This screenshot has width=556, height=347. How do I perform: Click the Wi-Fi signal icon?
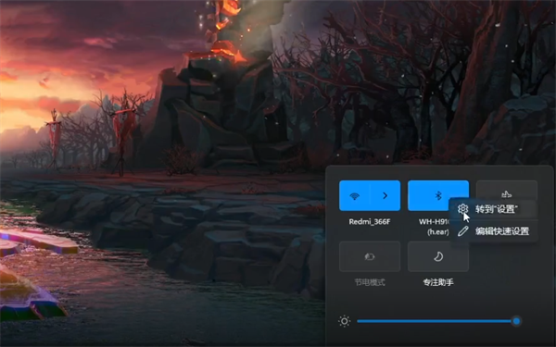[354, 196]
